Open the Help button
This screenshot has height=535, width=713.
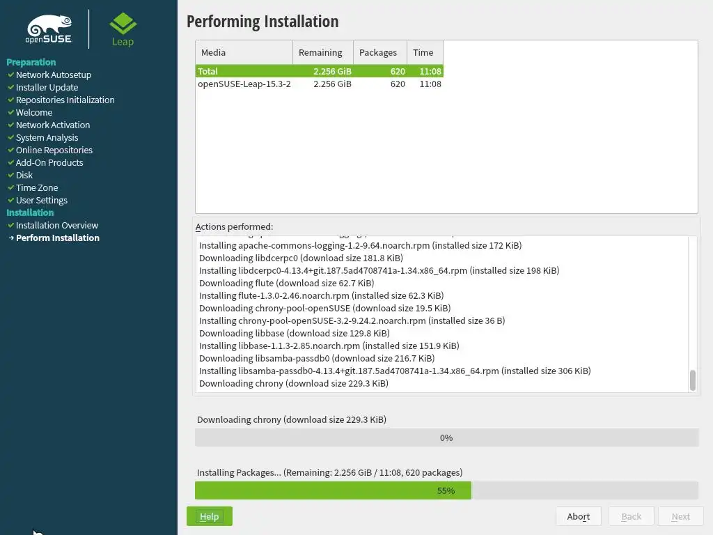point(209,516)
